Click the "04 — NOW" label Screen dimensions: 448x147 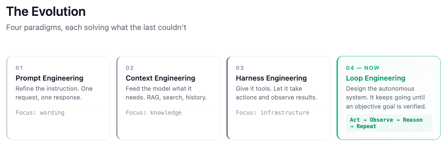pos(363,68)
